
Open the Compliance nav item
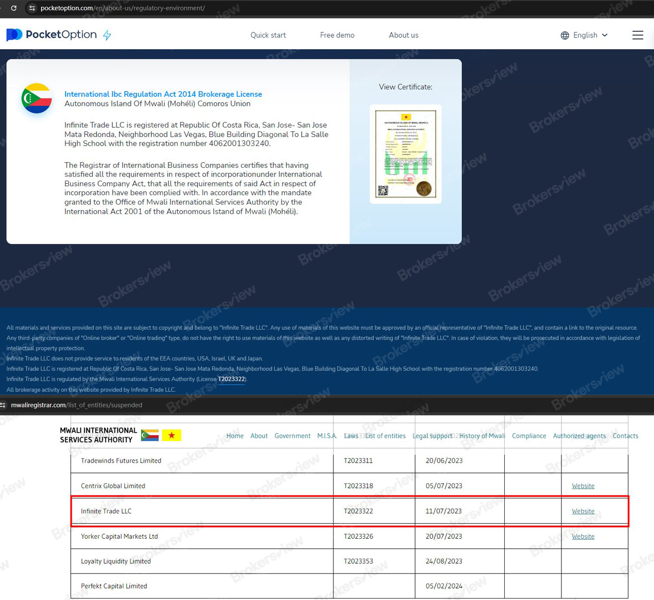(x=529, y=436)
